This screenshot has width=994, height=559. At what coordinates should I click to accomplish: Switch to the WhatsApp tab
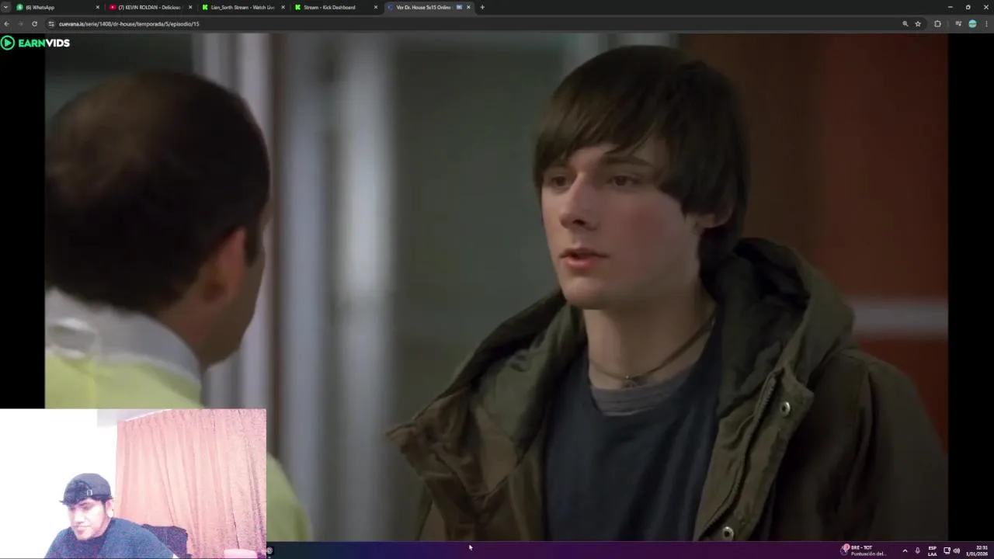click(x=58, y=7)
